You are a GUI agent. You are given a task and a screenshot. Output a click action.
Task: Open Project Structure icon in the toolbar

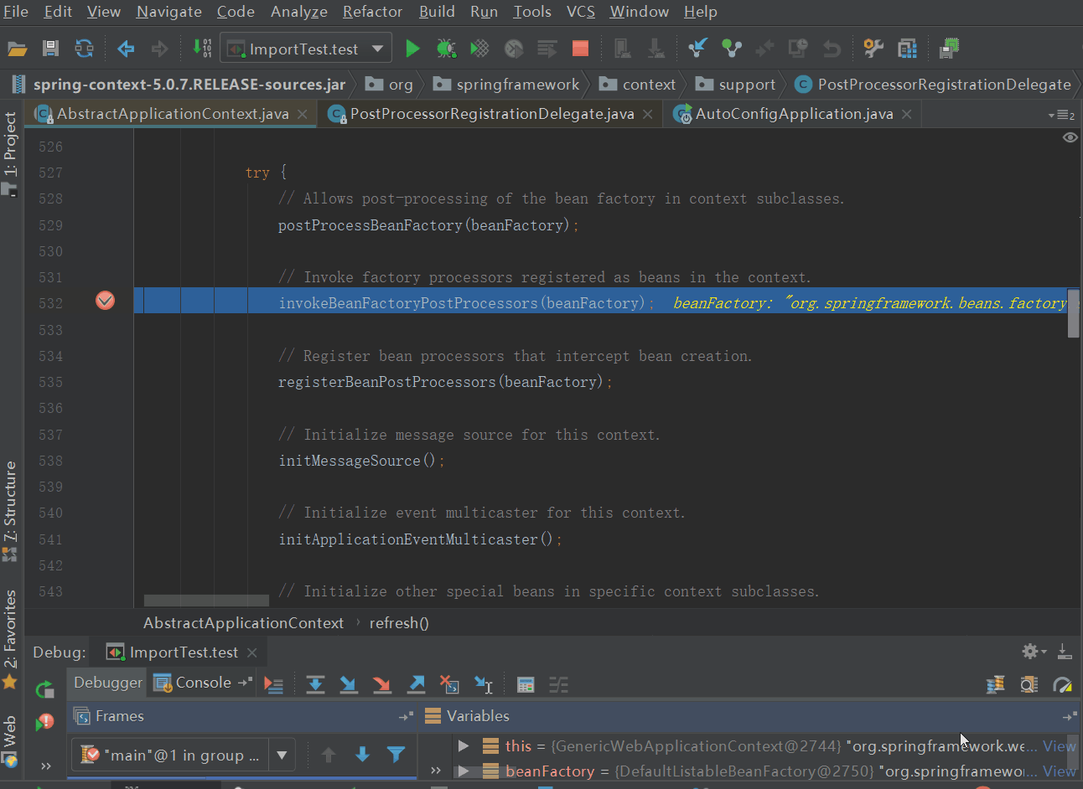click(x=907, y=49)
